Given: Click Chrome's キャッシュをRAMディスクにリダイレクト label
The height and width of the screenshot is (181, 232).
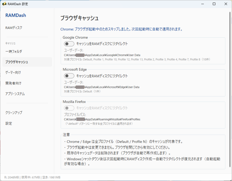Looking at the screenshot, I should [102, 44].
